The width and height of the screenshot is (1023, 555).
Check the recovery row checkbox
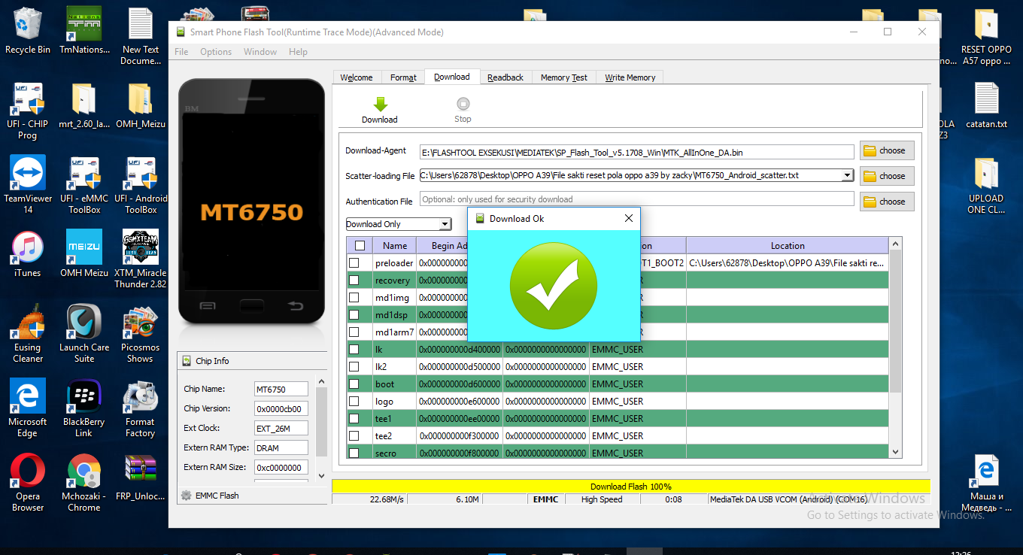click(354, 280)
